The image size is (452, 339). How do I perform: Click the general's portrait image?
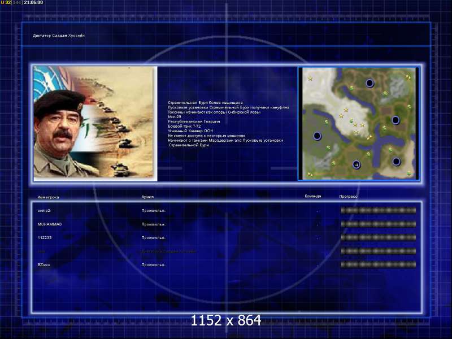coord(95,124)
